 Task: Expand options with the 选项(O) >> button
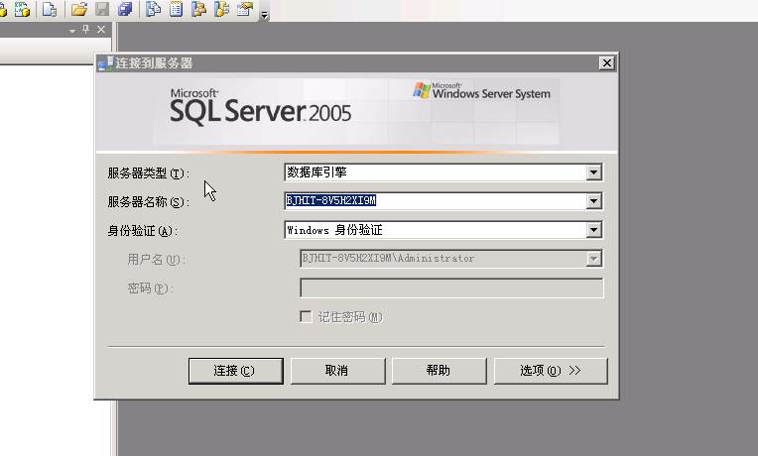(x=551, y=371)
